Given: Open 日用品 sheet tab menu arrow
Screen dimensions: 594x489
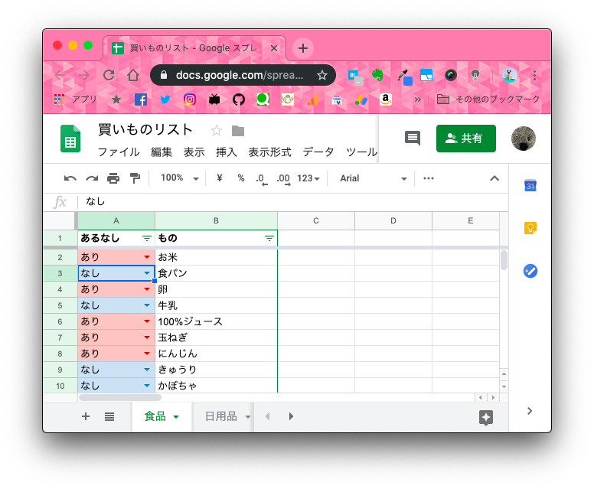Looking at the screenshot, I should pos(248,417).
